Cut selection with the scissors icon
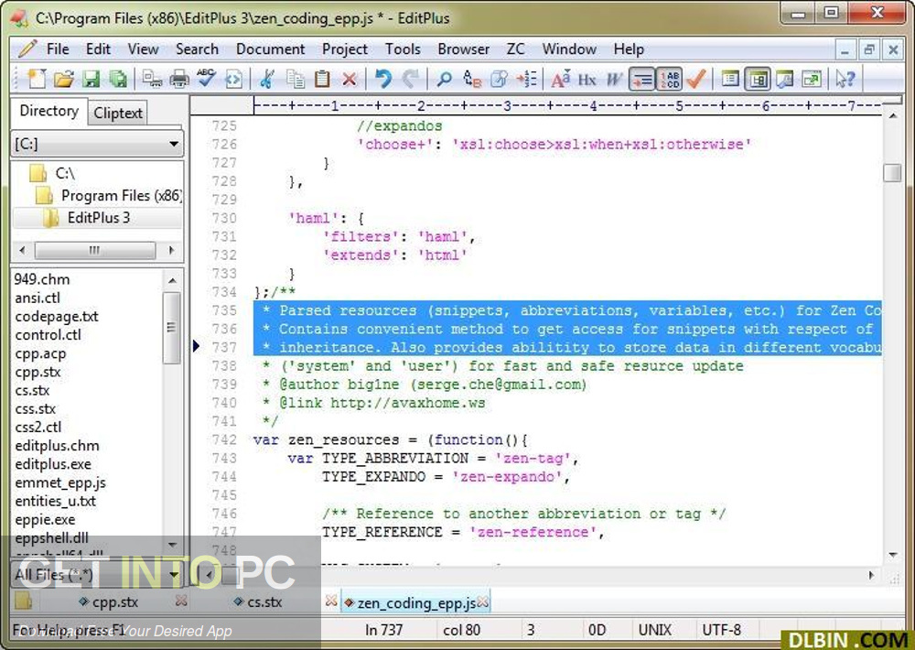Screen dimensions: 915x650 [266, 79]
